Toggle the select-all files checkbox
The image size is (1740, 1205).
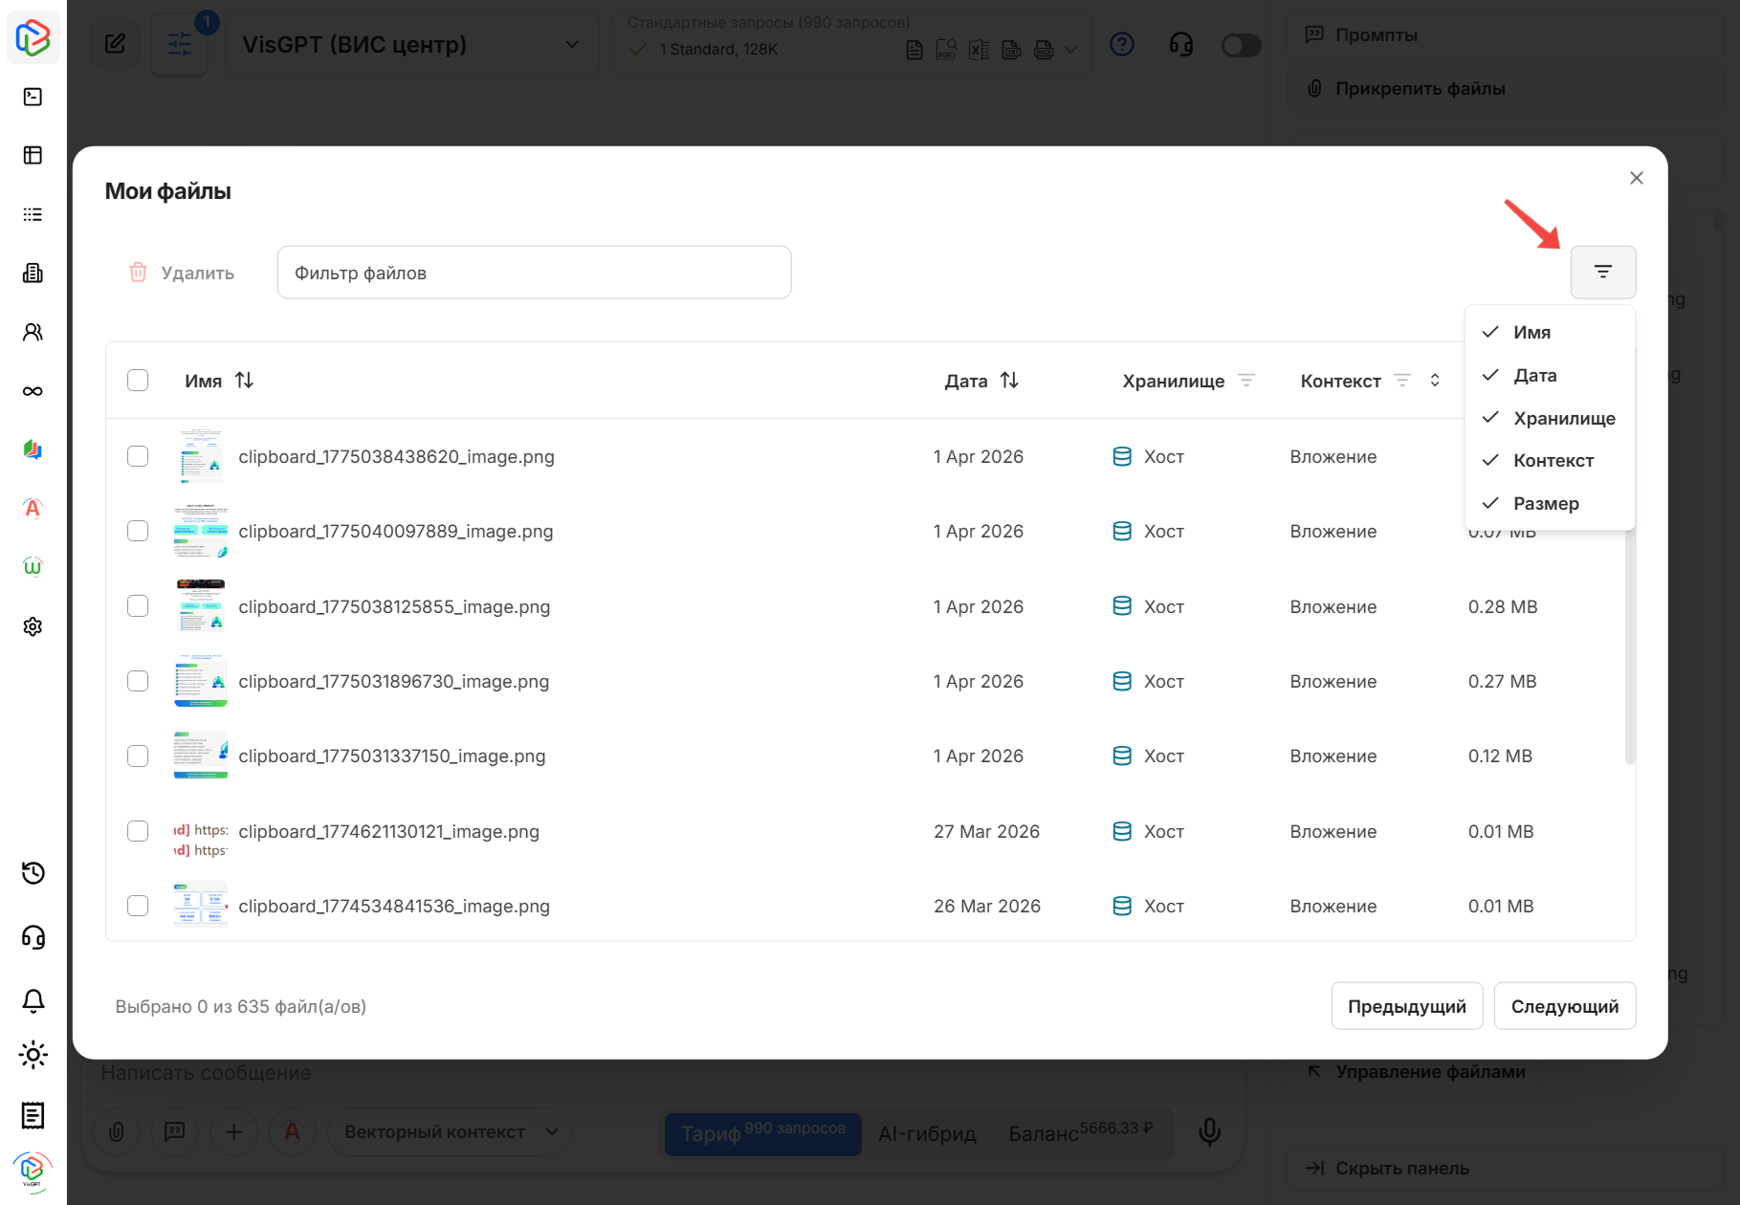pos(138,381)
